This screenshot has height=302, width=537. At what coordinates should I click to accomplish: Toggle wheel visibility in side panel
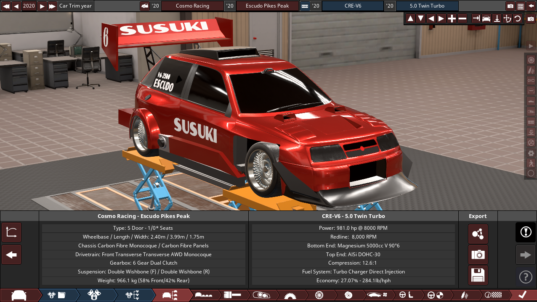tap(531, 60)
